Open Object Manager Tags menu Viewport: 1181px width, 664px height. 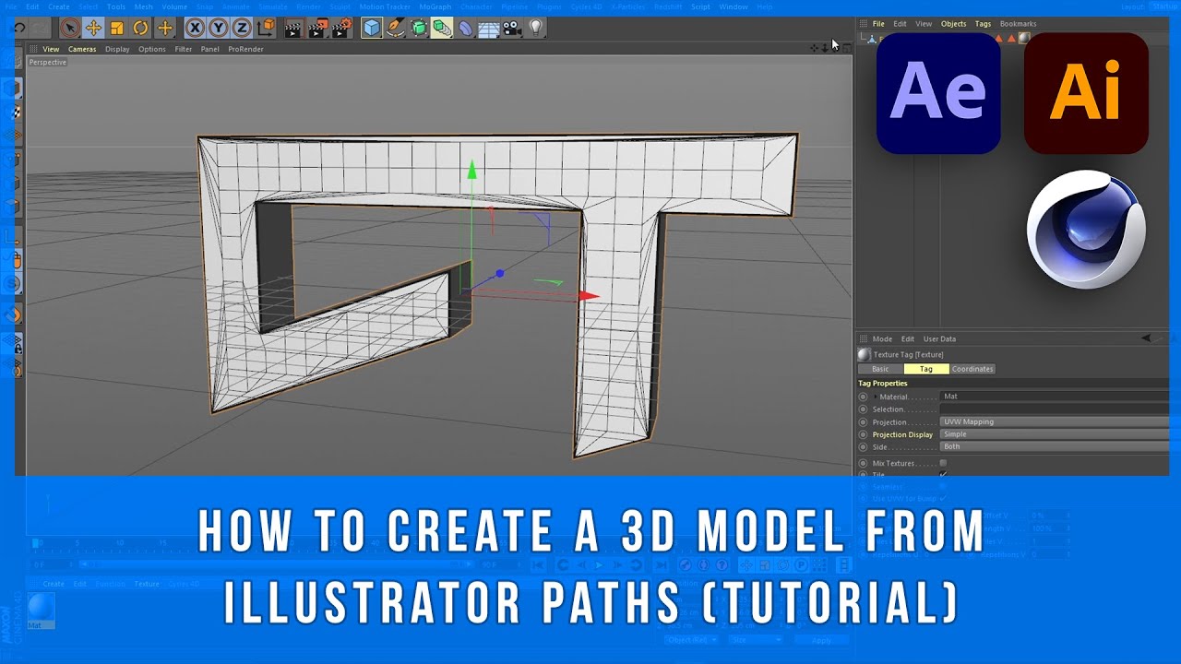[x=983, y=23]
